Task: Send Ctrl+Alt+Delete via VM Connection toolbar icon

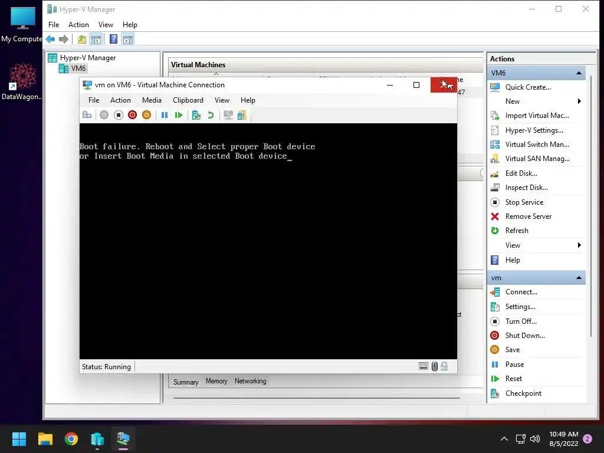Action: [87, 115]
